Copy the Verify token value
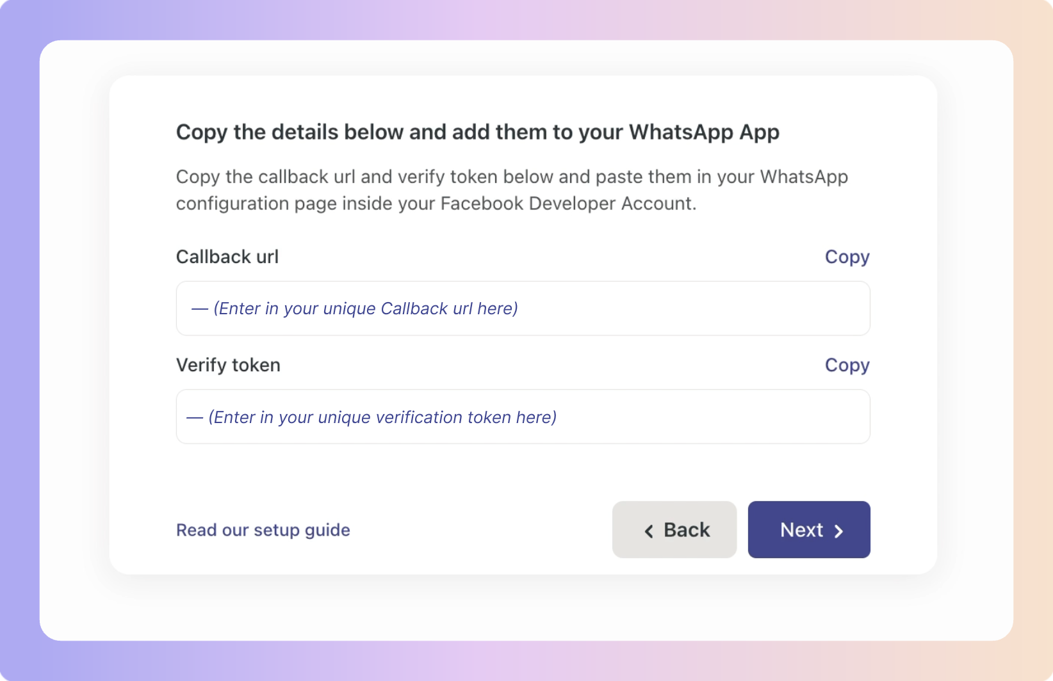This screenshot has height=681, width=1053. [847, 365]
